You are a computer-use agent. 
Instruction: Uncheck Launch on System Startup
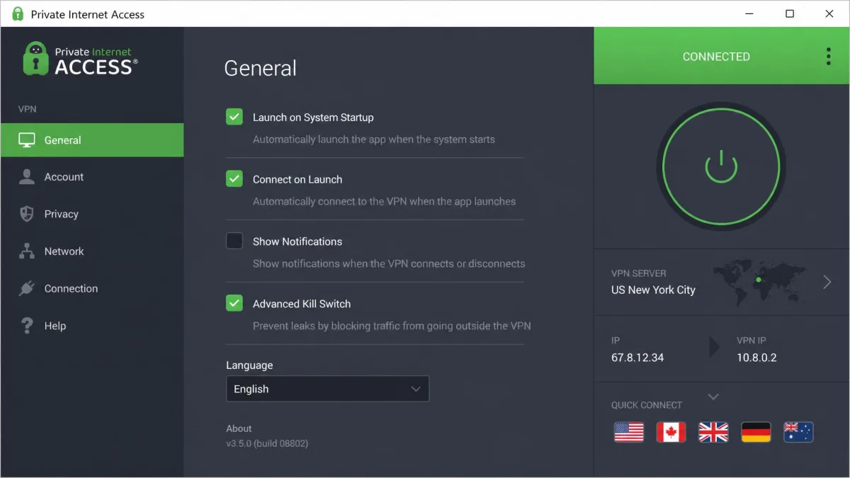[x=234, y=117]
